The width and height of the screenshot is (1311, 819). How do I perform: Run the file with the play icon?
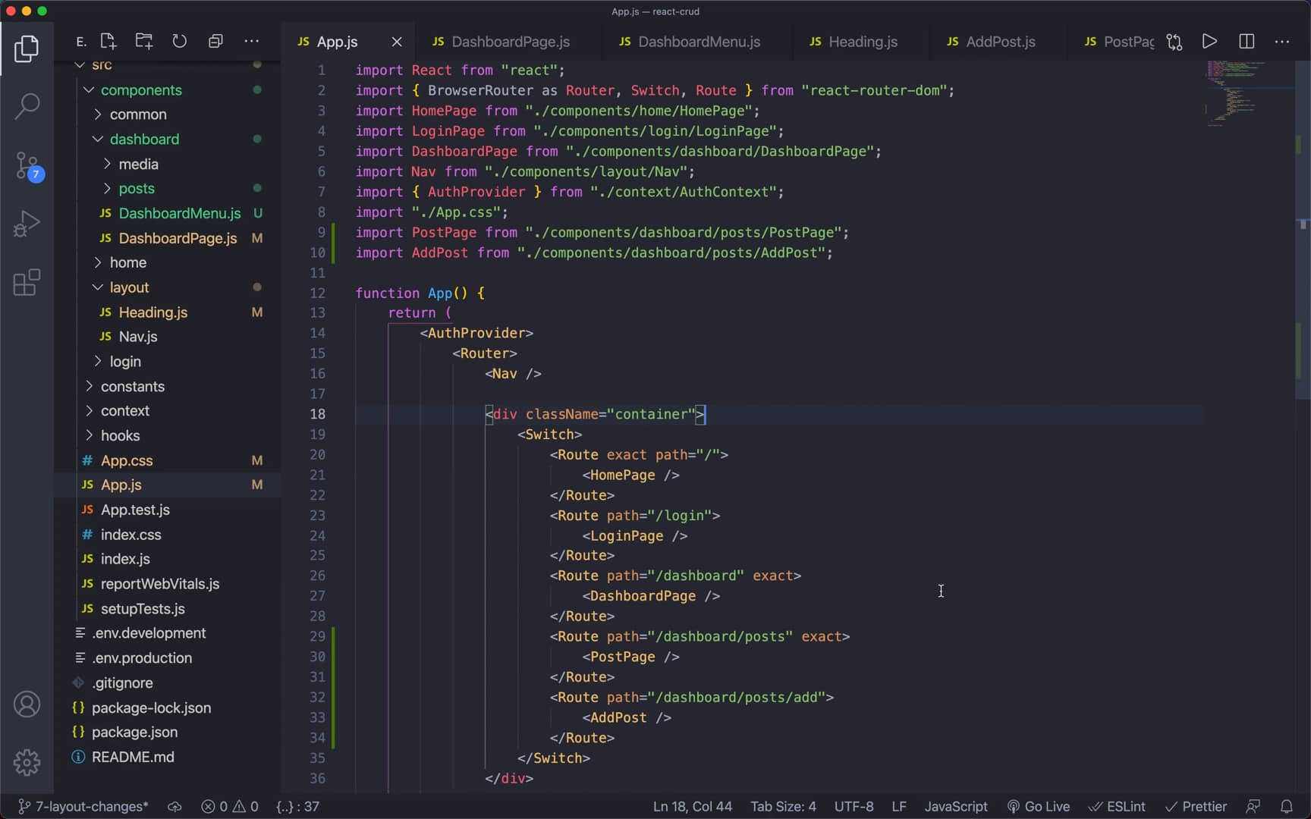point(1209,42)
